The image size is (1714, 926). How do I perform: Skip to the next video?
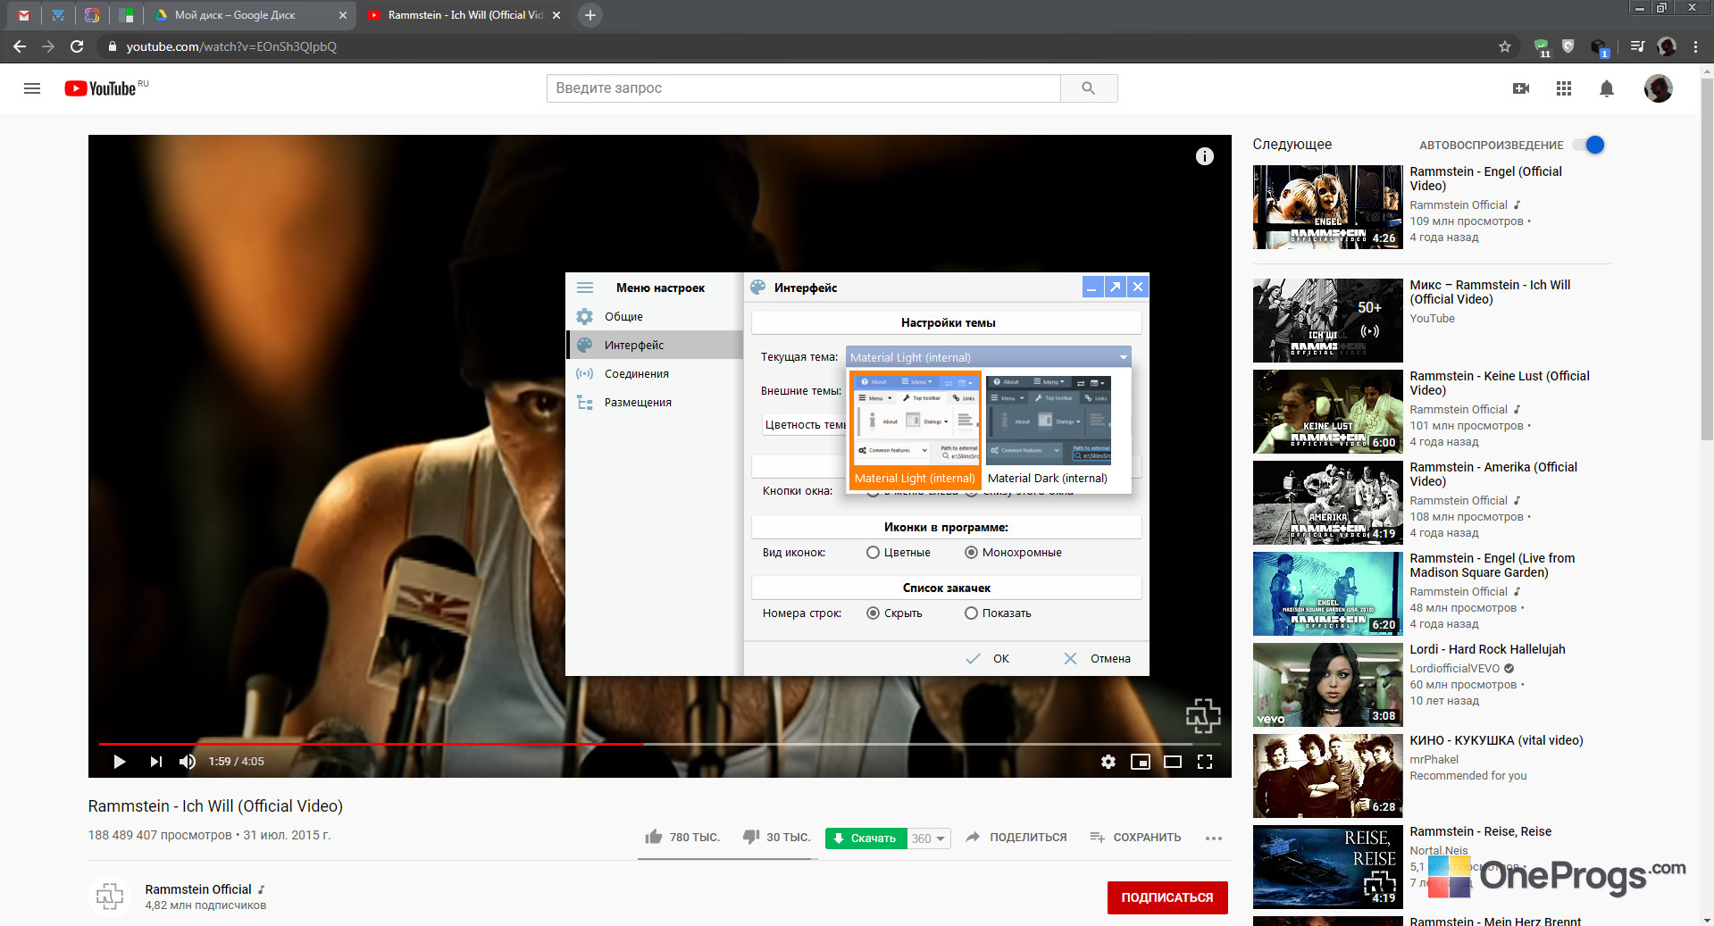point(156,762)
